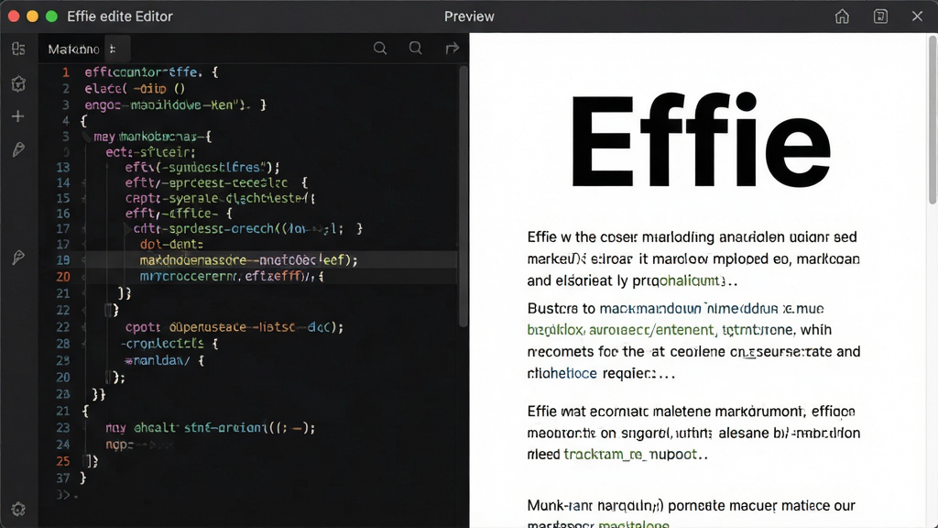Open the mackmandoun link in preview

(x=650, y=308)
